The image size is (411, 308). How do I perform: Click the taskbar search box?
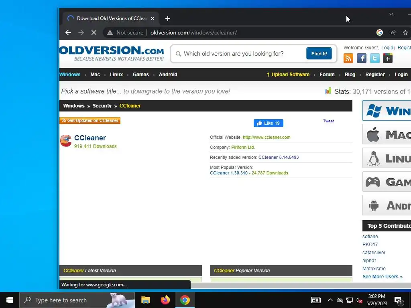(x=77, y=300)
